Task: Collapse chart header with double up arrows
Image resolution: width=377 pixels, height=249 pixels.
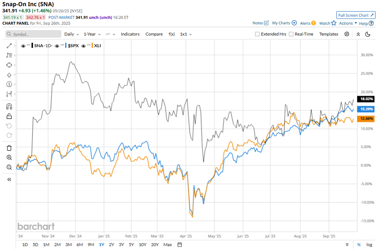Action: (358, 34)
